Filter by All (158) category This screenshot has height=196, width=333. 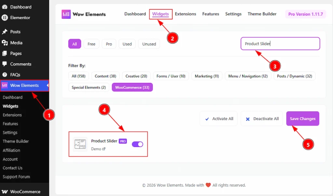click(x=78, y=76)
